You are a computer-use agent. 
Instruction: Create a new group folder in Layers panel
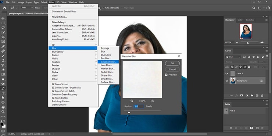coord(252,96)
